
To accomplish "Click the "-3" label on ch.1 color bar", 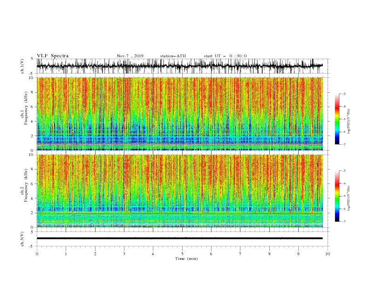I will coord(344,94).
